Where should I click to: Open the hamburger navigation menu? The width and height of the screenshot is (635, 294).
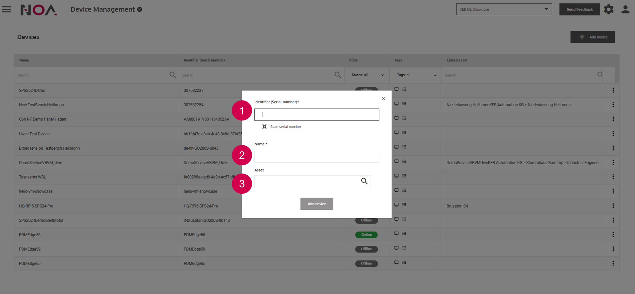coord(6,10)
